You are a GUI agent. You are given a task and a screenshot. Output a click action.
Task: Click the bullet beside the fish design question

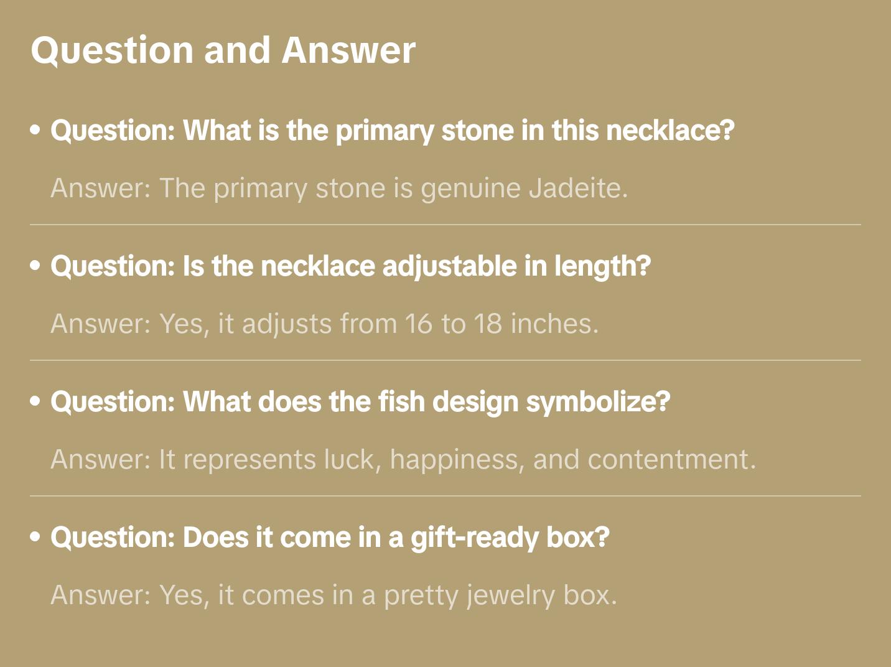(x=35, y=402)
